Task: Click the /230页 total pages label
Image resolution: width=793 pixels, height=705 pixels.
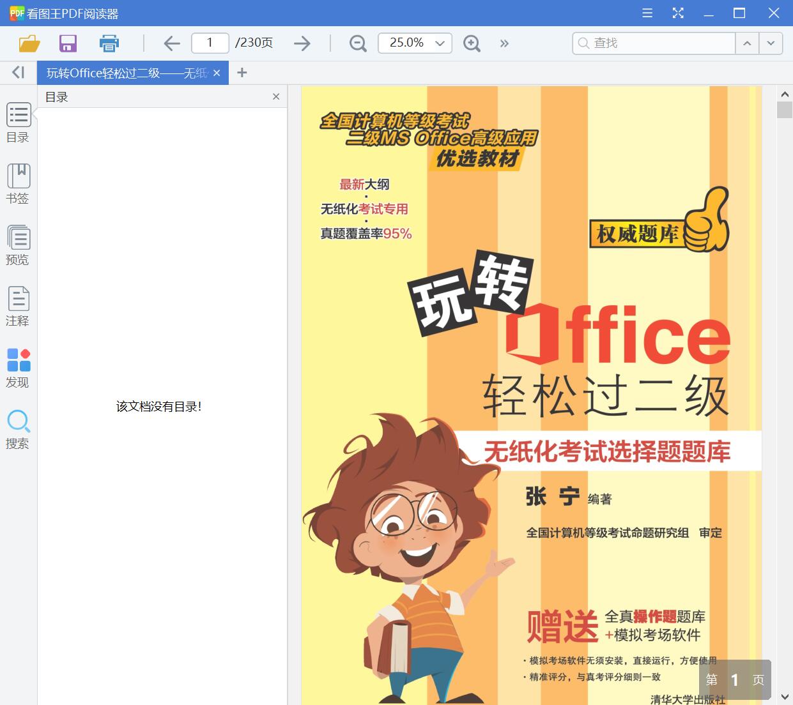Action: click(254, 43)
